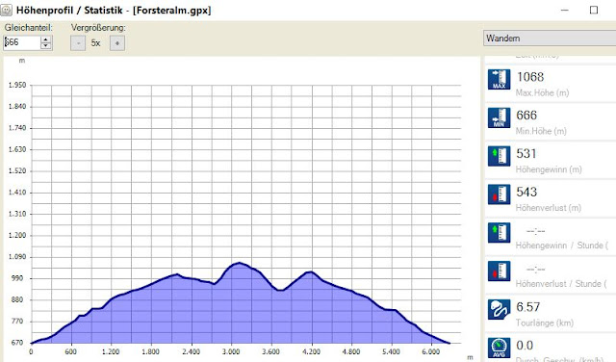Click the Höhenverlust / Stunde icon
Image resolution: width=616 pixels, height=362 pixels.
(x=499, y=271)
